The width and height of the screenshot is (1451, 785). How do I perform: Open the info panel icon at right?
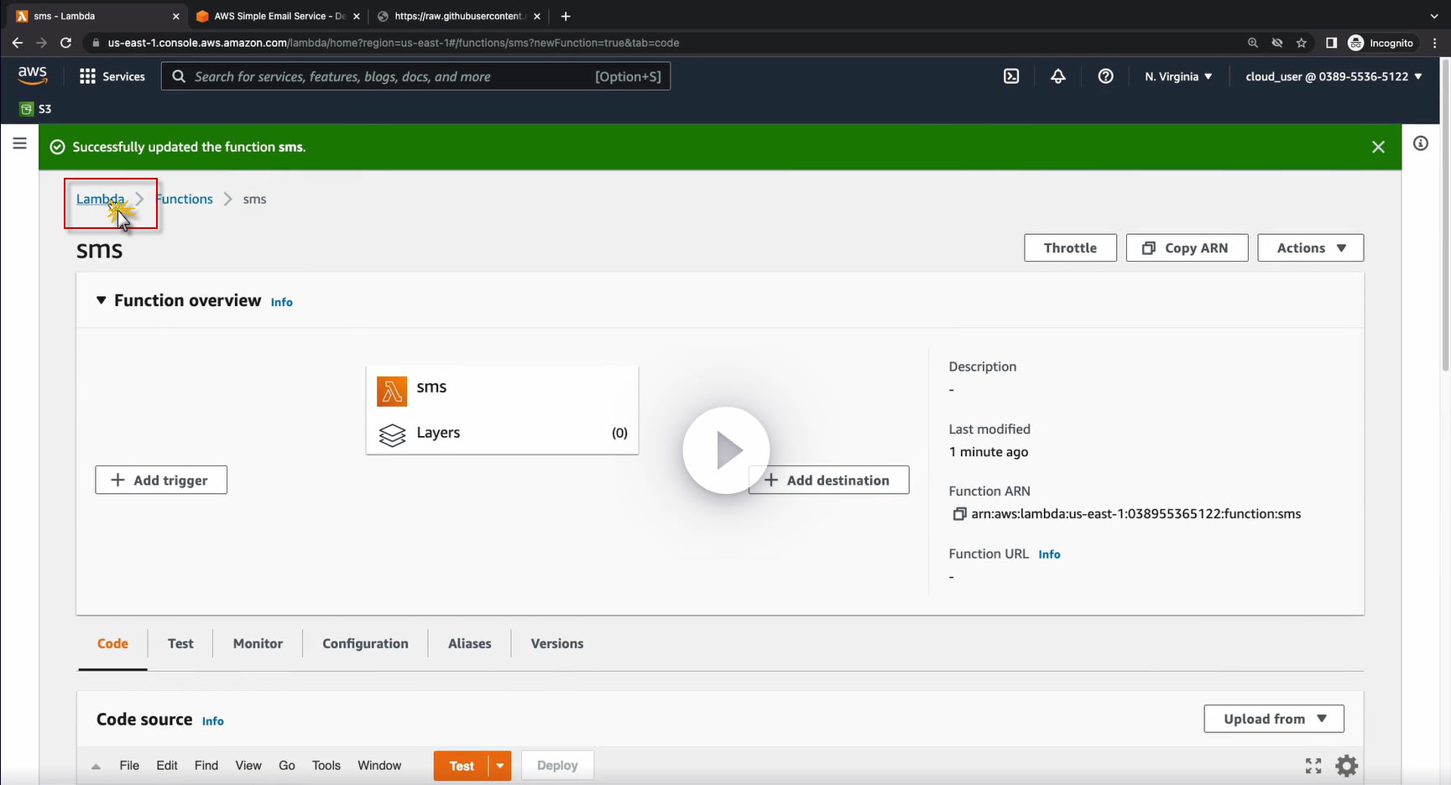(1421, 143)
